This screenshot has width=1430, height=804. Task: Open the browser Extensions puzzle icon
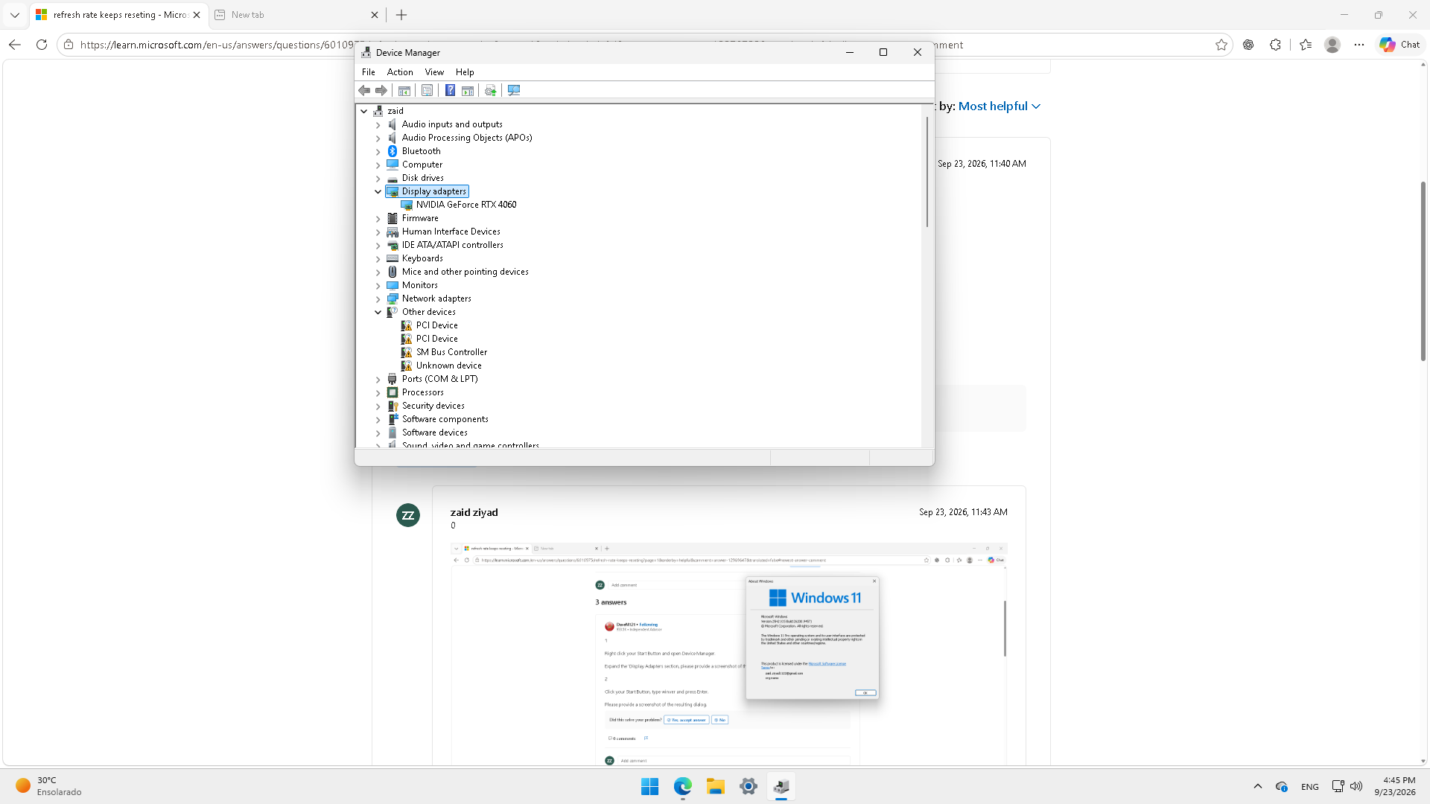coord(1275,45)
